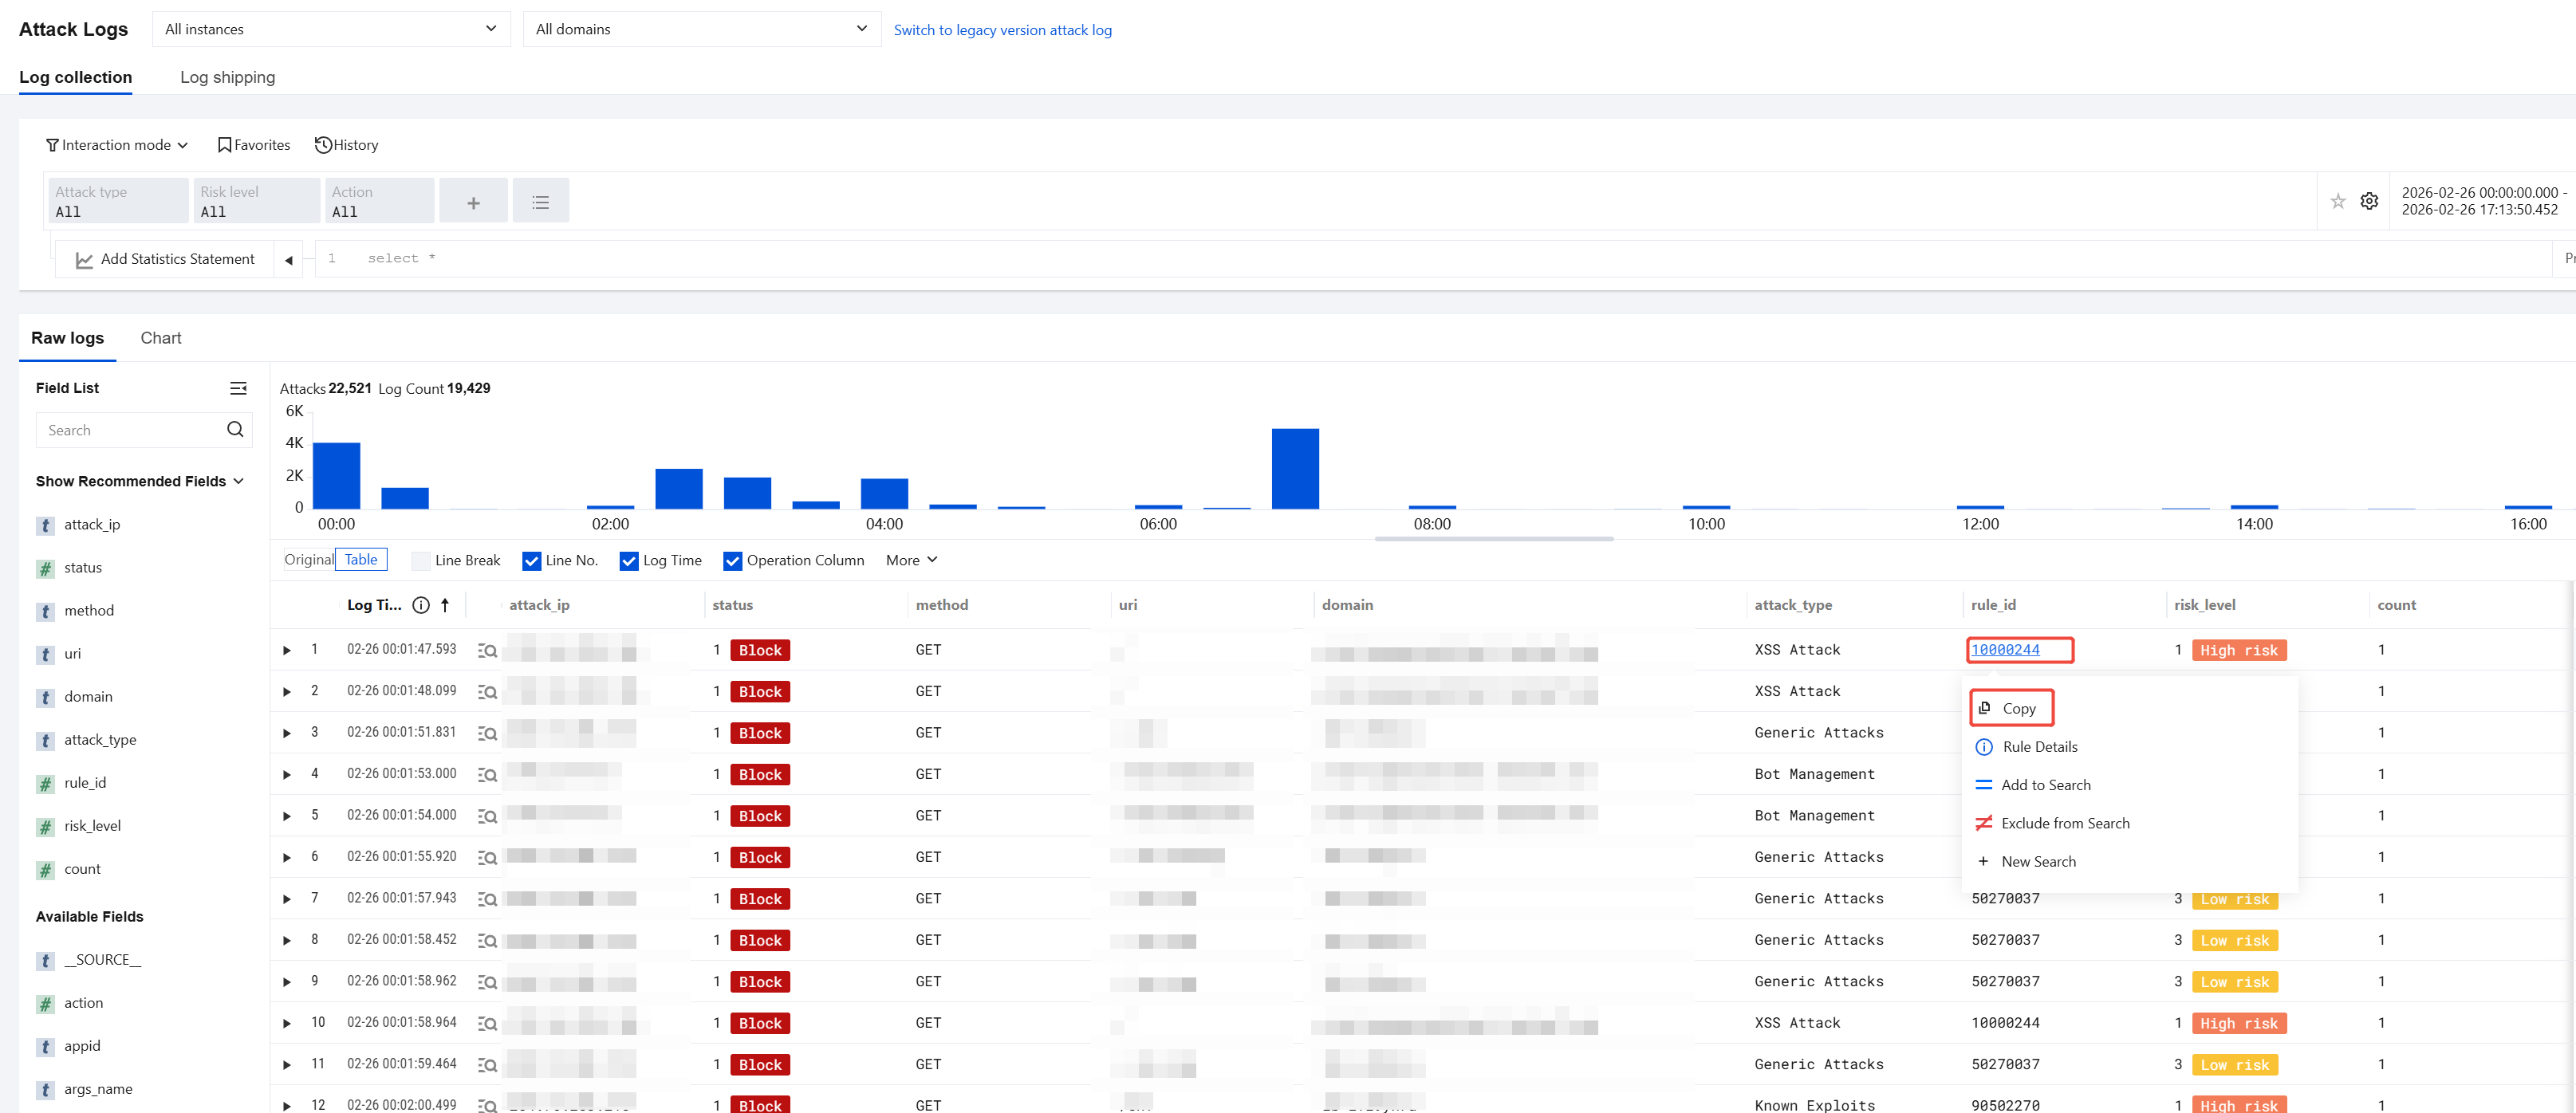Enable the Line Break checkbox
The width and height of the screenshot is (2576, 1113).
point(421,561)
